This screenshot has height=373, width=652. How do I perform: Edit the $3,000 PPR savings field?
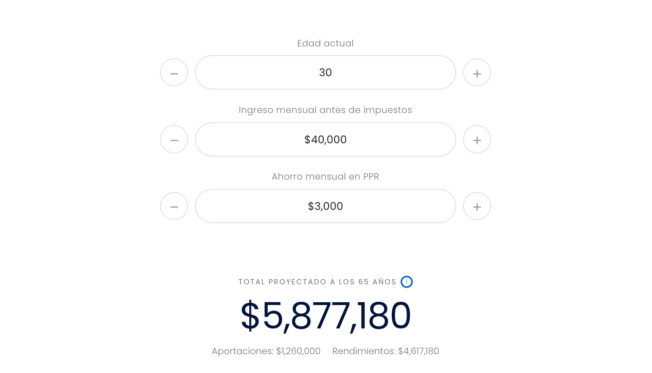pos(326,206)
